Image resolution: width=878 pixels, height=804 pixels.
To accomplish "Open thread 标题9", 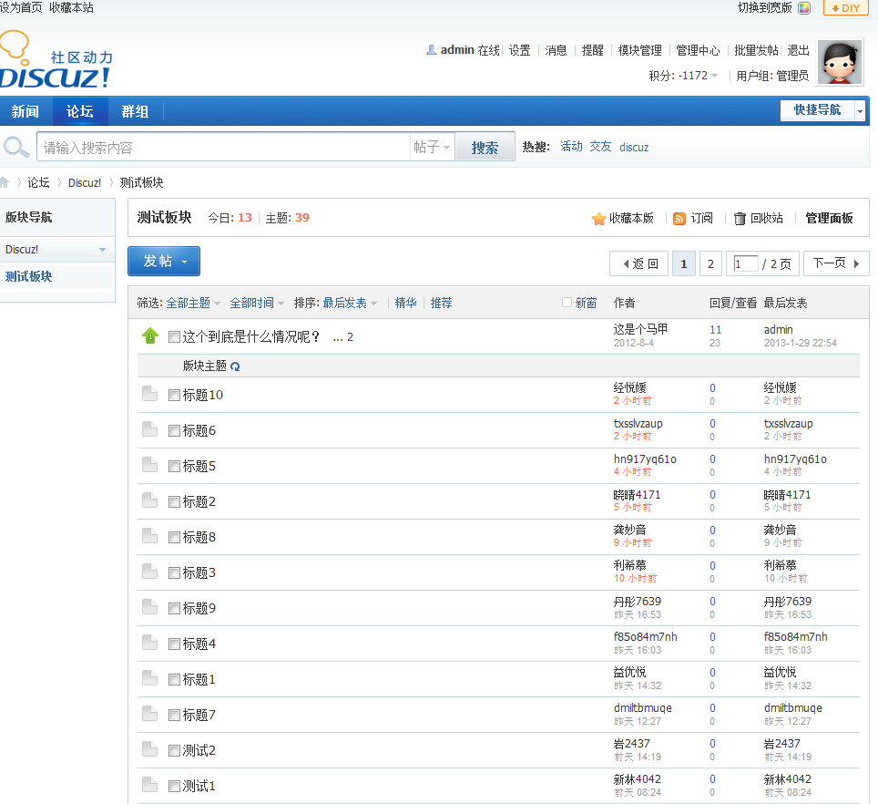I will coord(199,608).
